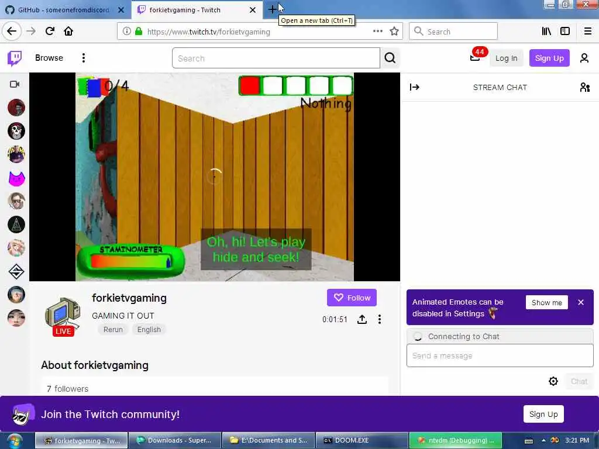Open Firefox hamburger application menu
The height and width of the screenshot is (449, 599).
[x=588, y=32]
